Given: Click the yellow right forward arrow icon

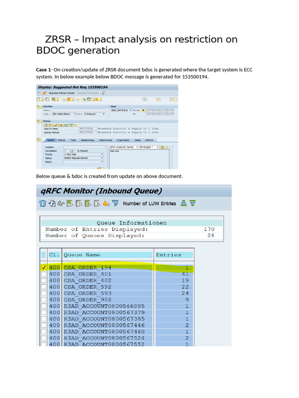Looking at the screenshot, I should [77, 99].
